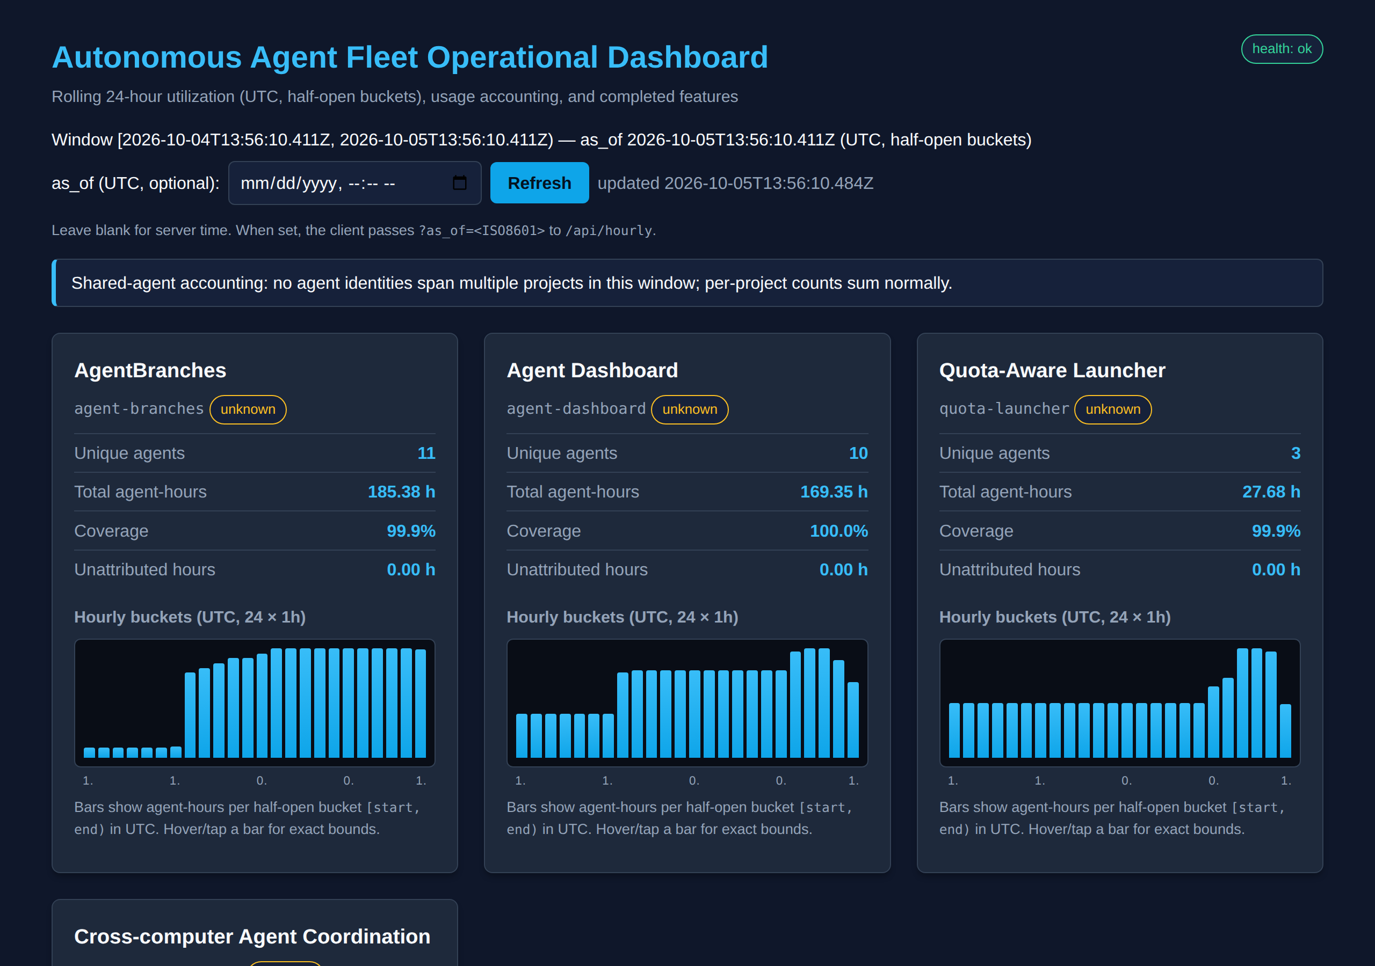1375x966 pixels.
Task: Click the updated 2026-10-05T13:56:10.484Z timestamp
Action: [735, 183]
